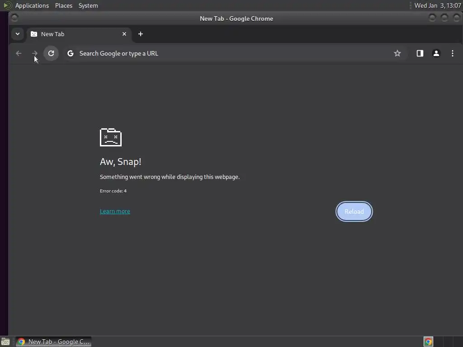Click the show desktop icon in bottom panel
Screen dimensions: 463x347
click(x=5, y=342)
